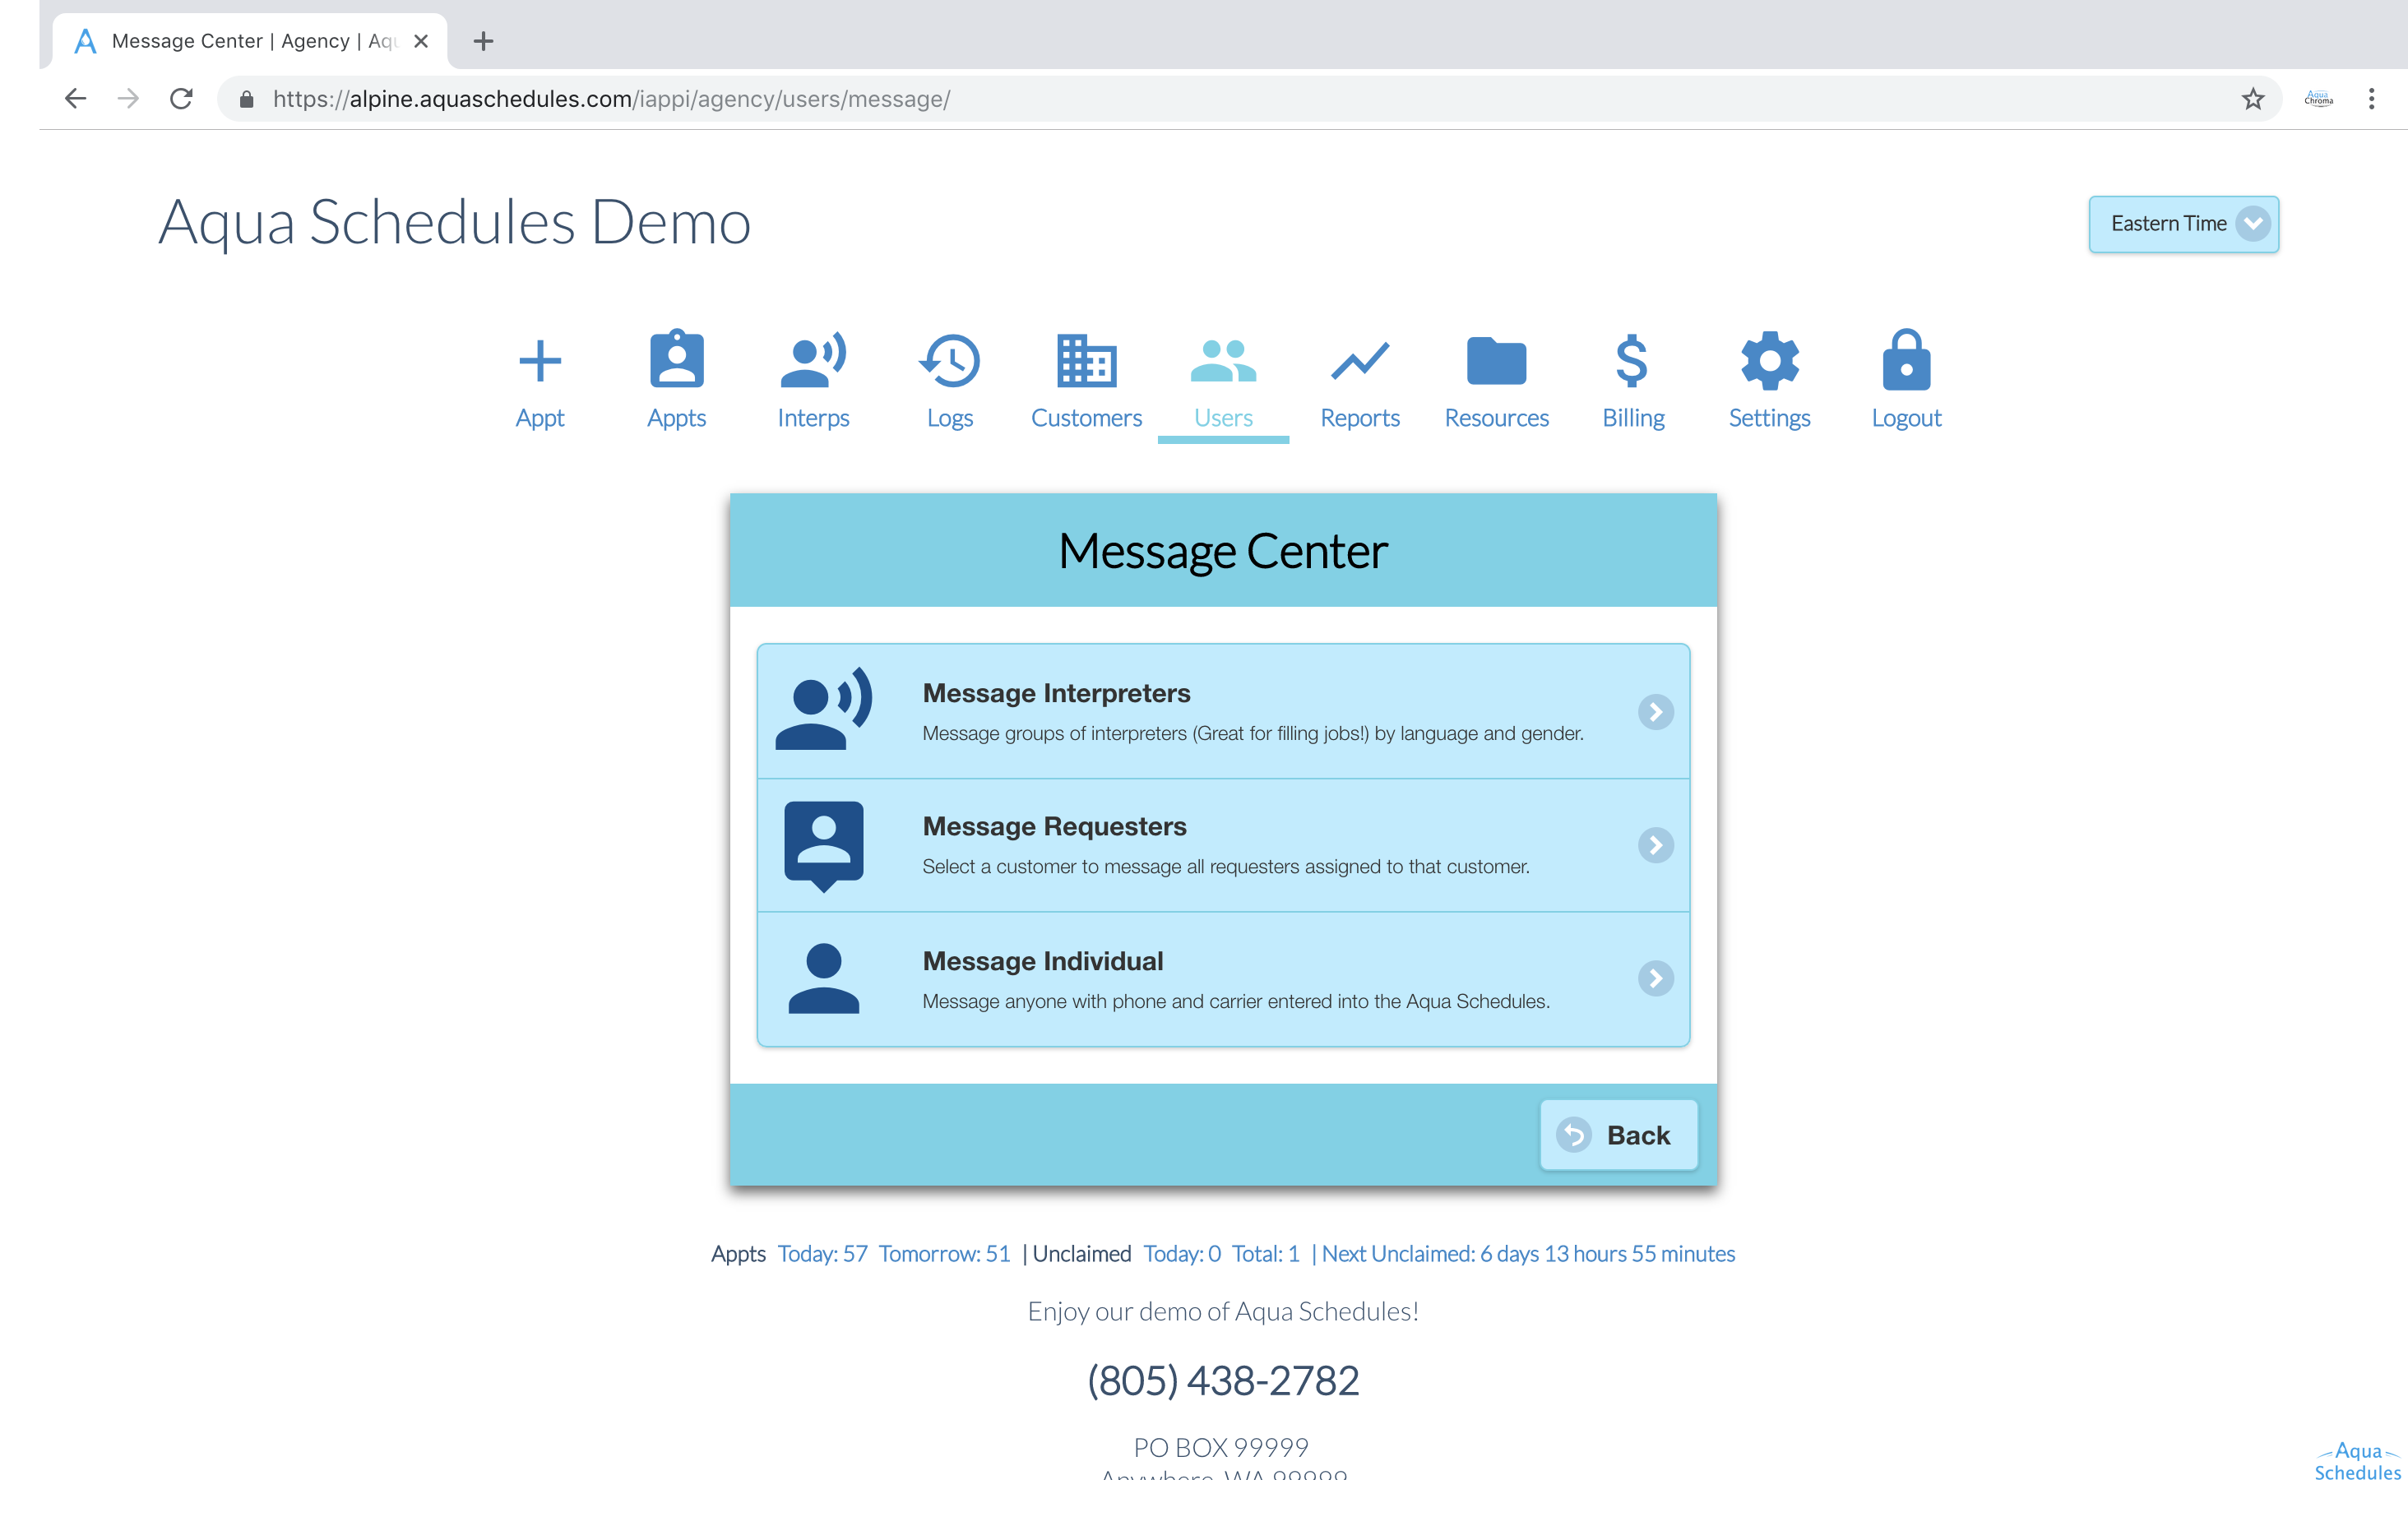Click the Aqua Chroma extension icon
Viewport: 2408px width, 1526px height.
point(2318,99)
